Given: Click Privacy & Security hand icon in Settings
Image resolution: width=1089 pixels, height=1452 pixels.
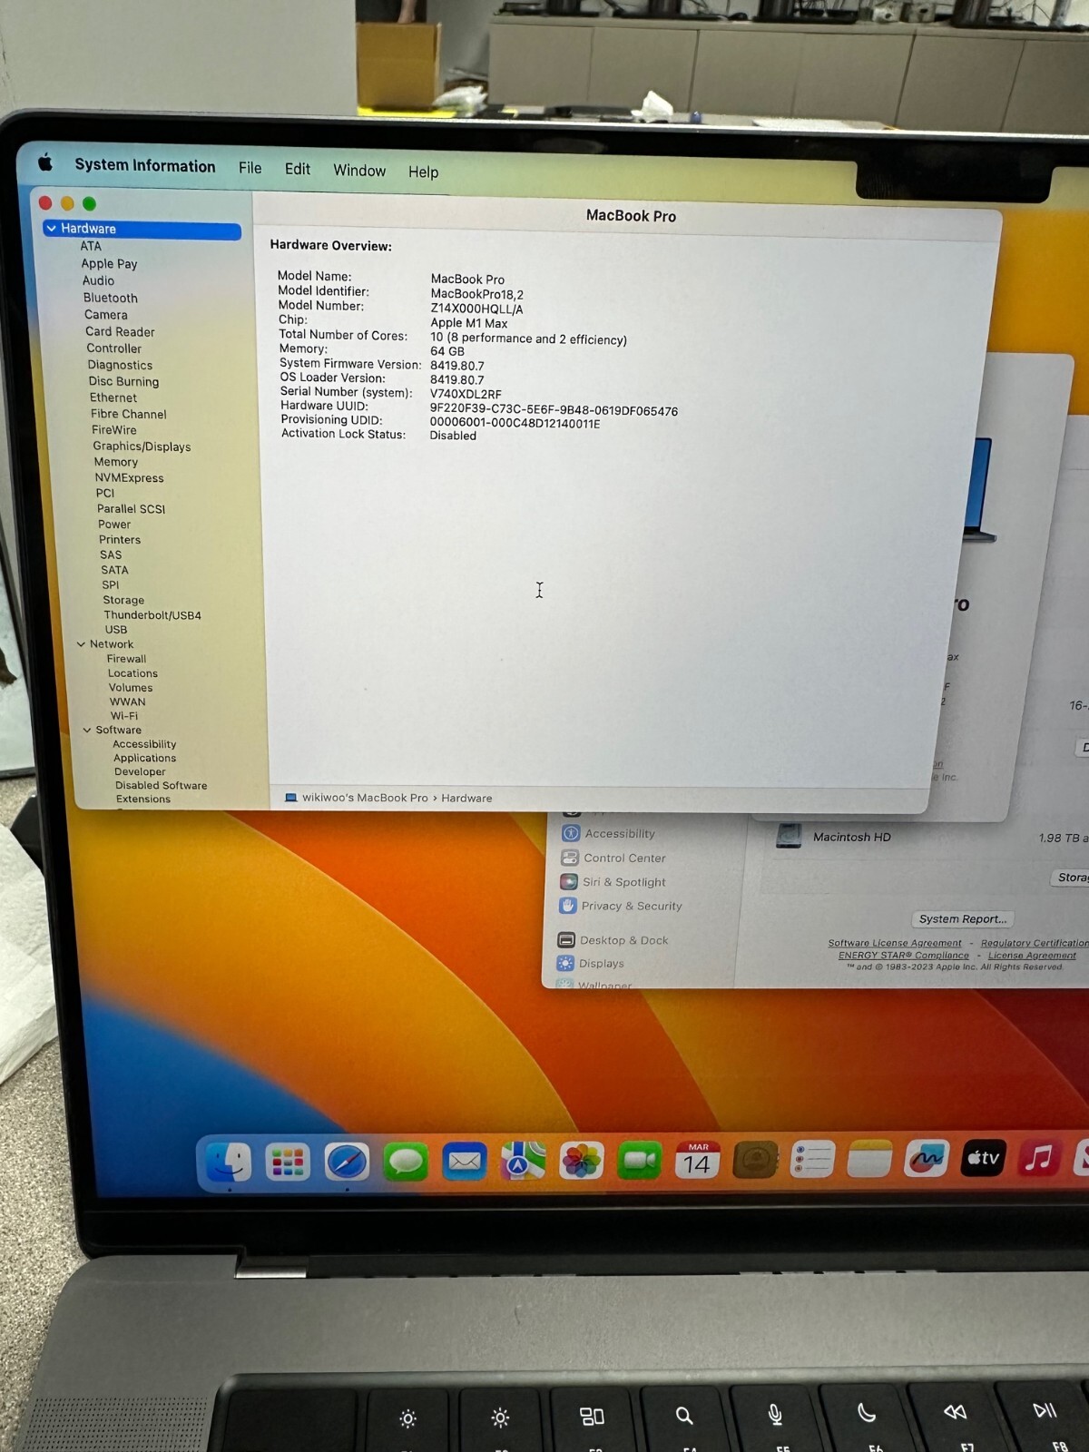Looking at the screenshot, I should point(568,906).
